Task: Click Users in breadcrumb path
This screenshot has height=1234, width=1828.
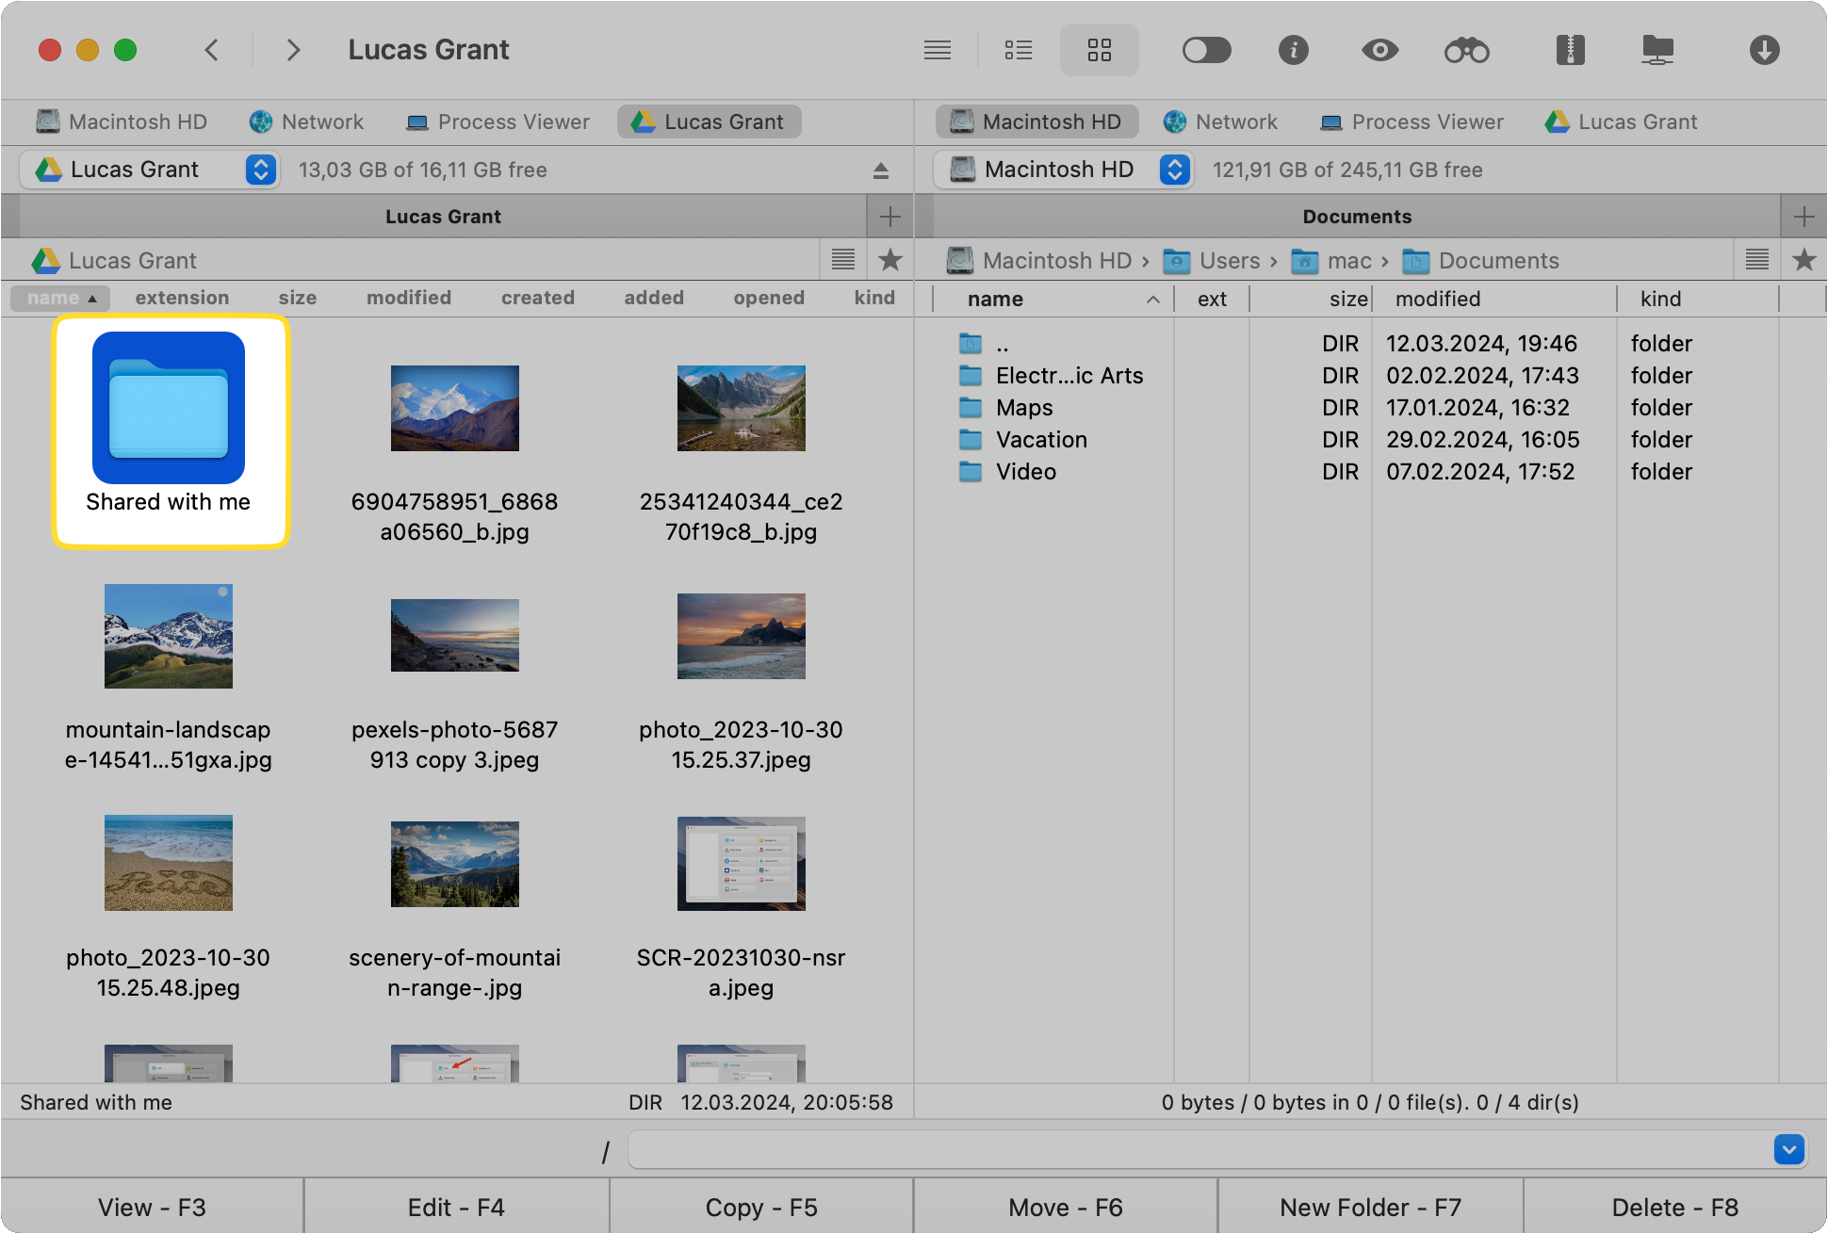Action: click(x=1213, y=261)
